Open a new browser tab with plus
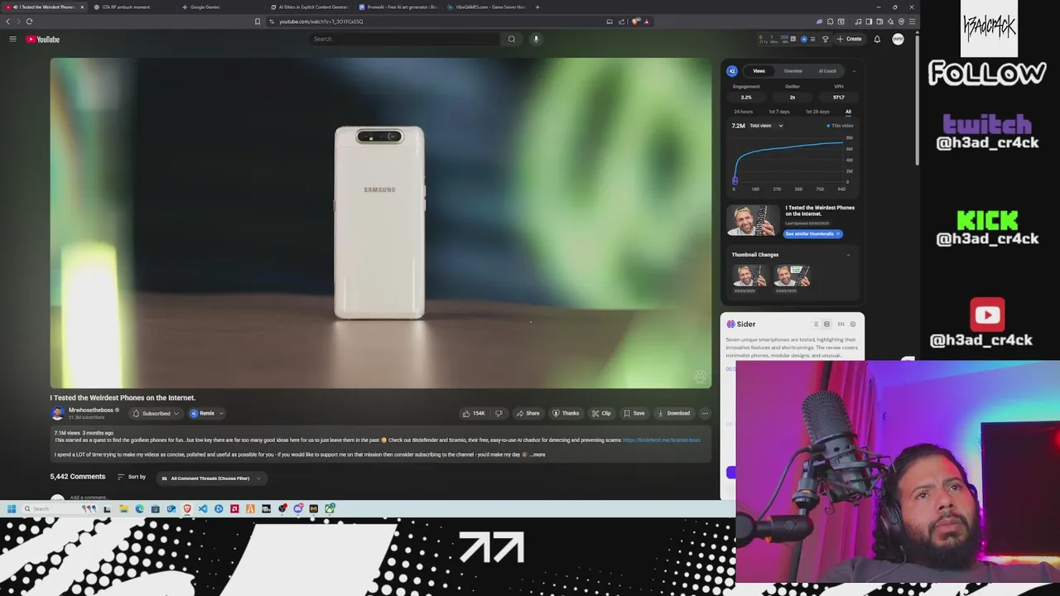The height and width of the screenshot is (596, 1060). click(537, 7)
